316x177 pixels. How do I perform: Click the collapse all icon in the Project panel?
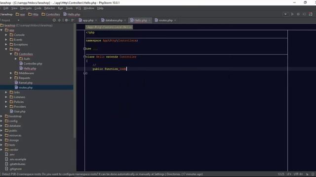pyautogui.click(x=59, y=20)
